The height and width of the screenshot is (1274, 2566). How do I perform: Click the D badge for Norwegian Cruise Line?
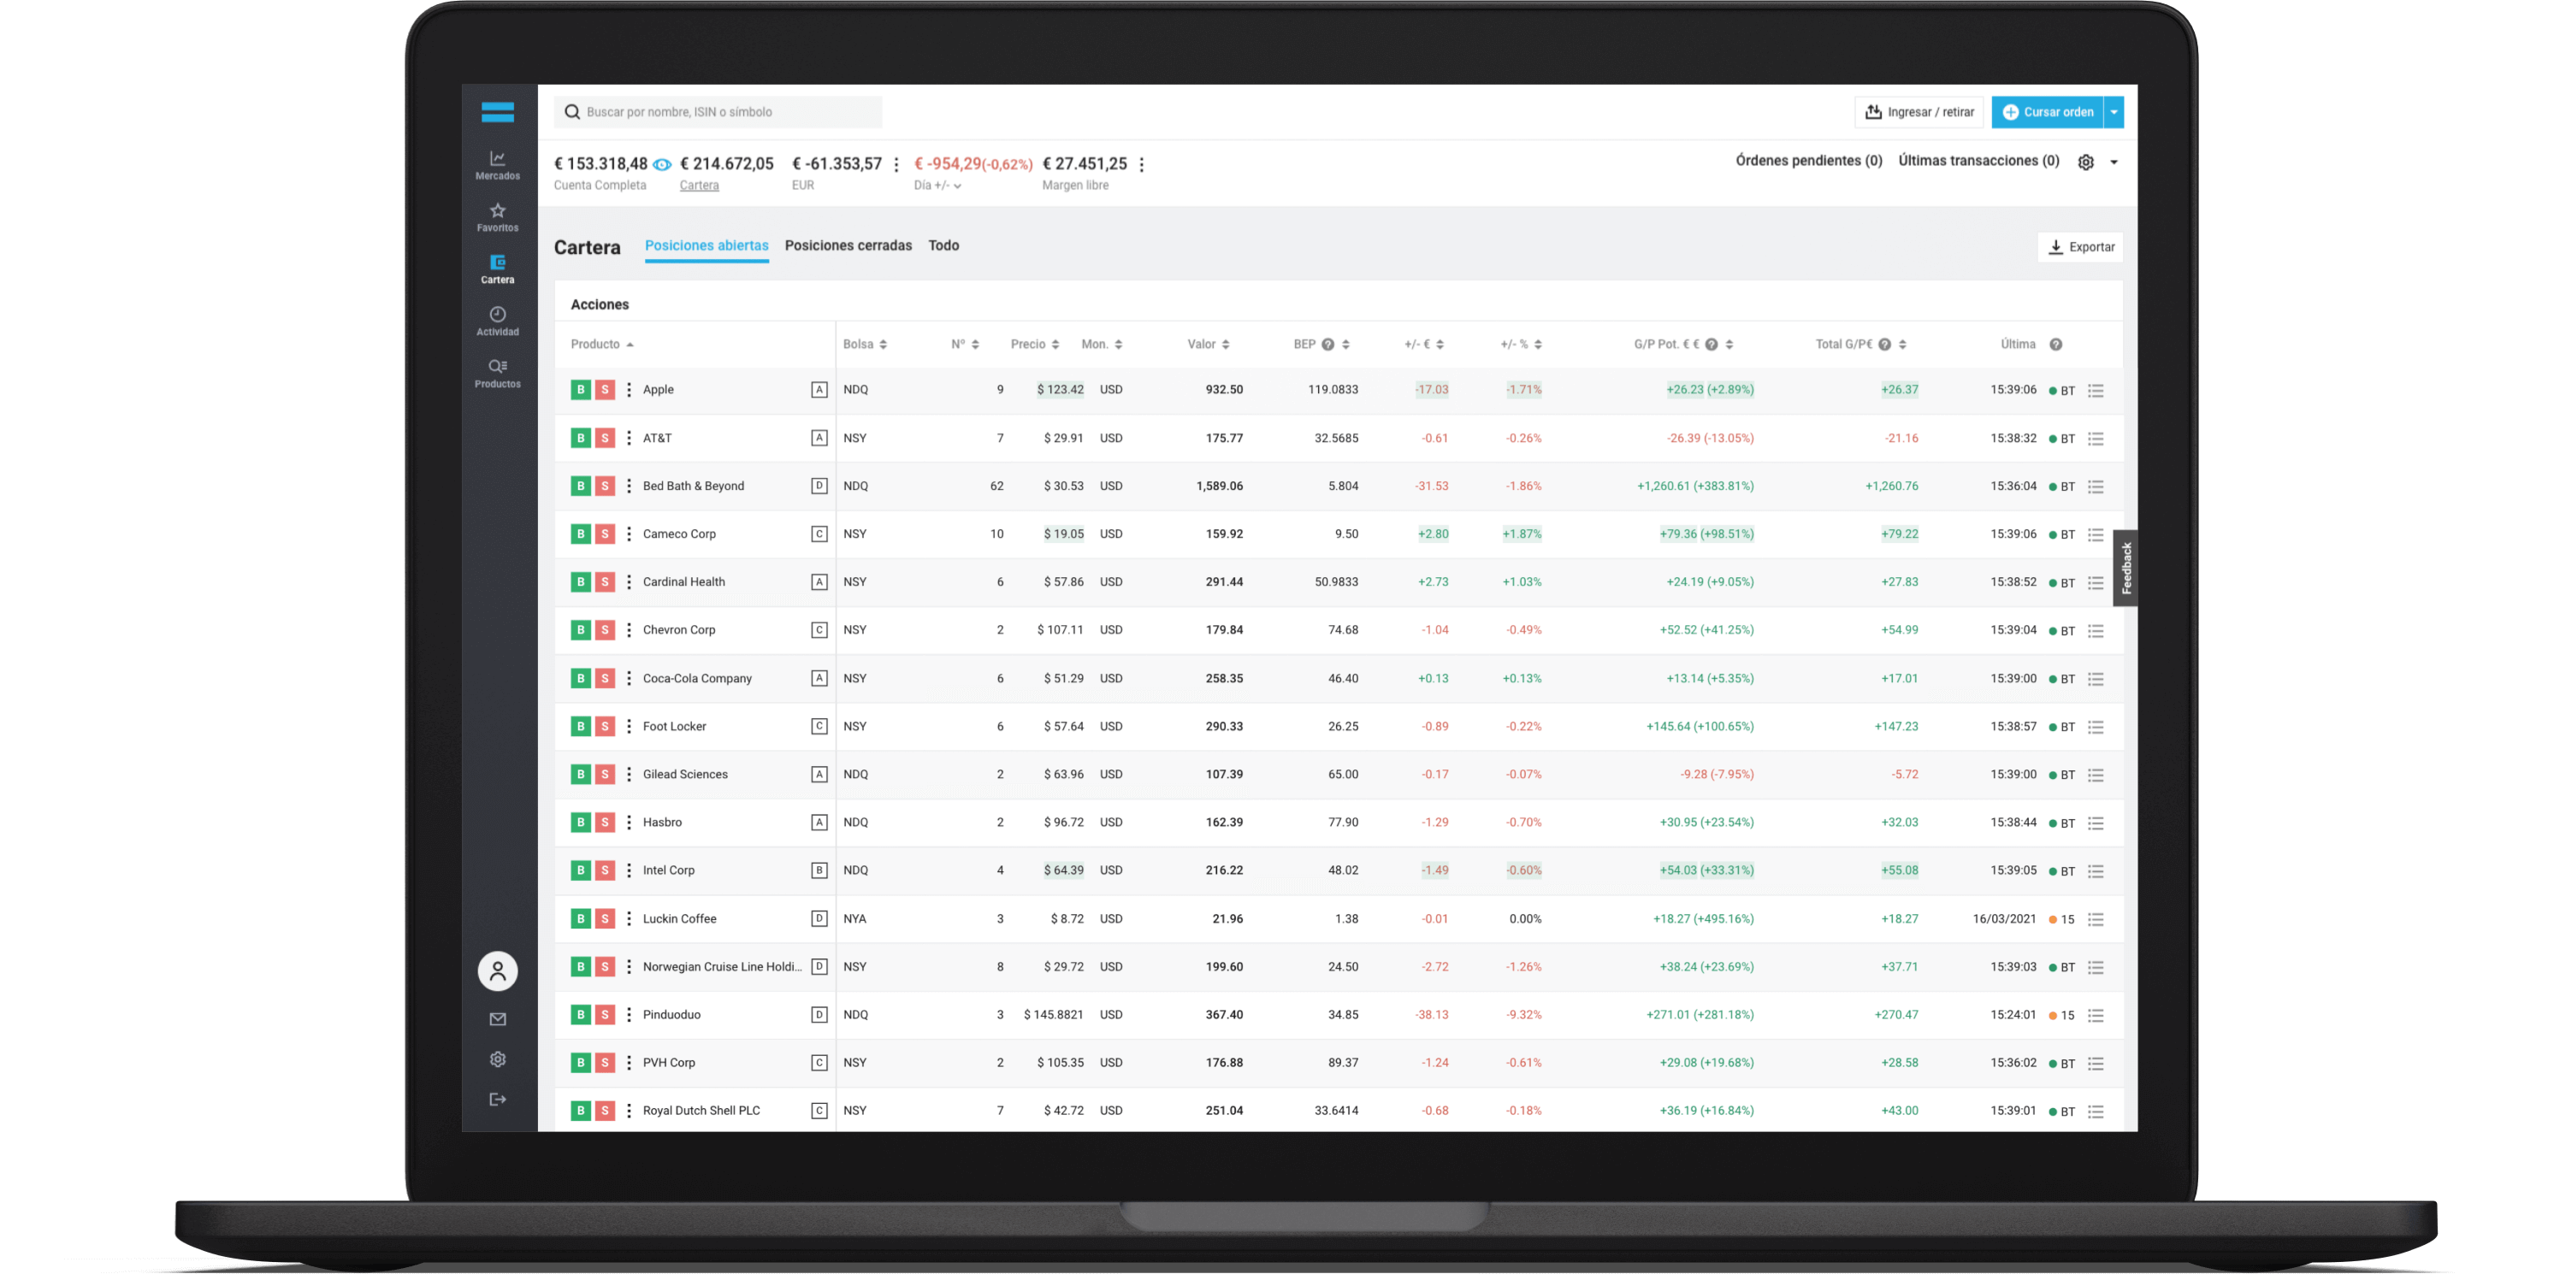pyautogui.click(x=819, y=966)
